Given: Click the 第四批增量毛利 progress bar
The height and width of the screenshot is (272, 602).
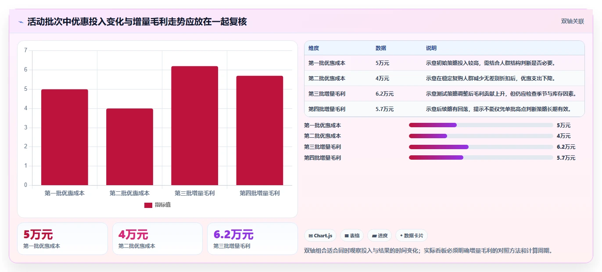Looking at the screenshot, I should [481, 157].
